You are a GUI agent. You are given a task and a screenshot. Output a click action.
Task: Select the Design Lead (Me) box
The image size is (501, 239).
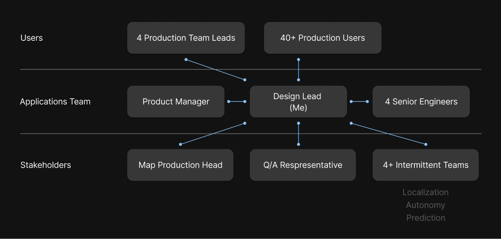298,102
